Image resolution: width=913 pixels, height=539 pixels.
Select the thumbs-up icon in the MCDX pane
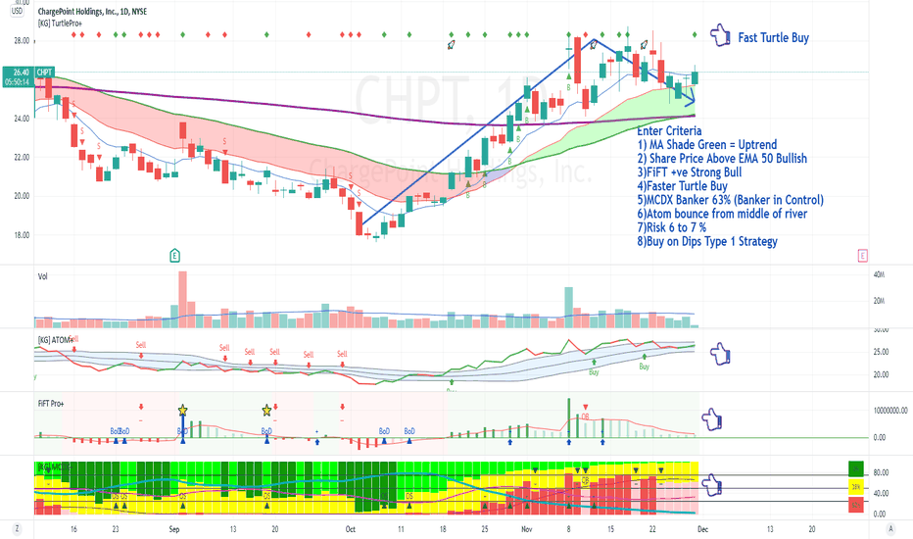tap(711, 485)
